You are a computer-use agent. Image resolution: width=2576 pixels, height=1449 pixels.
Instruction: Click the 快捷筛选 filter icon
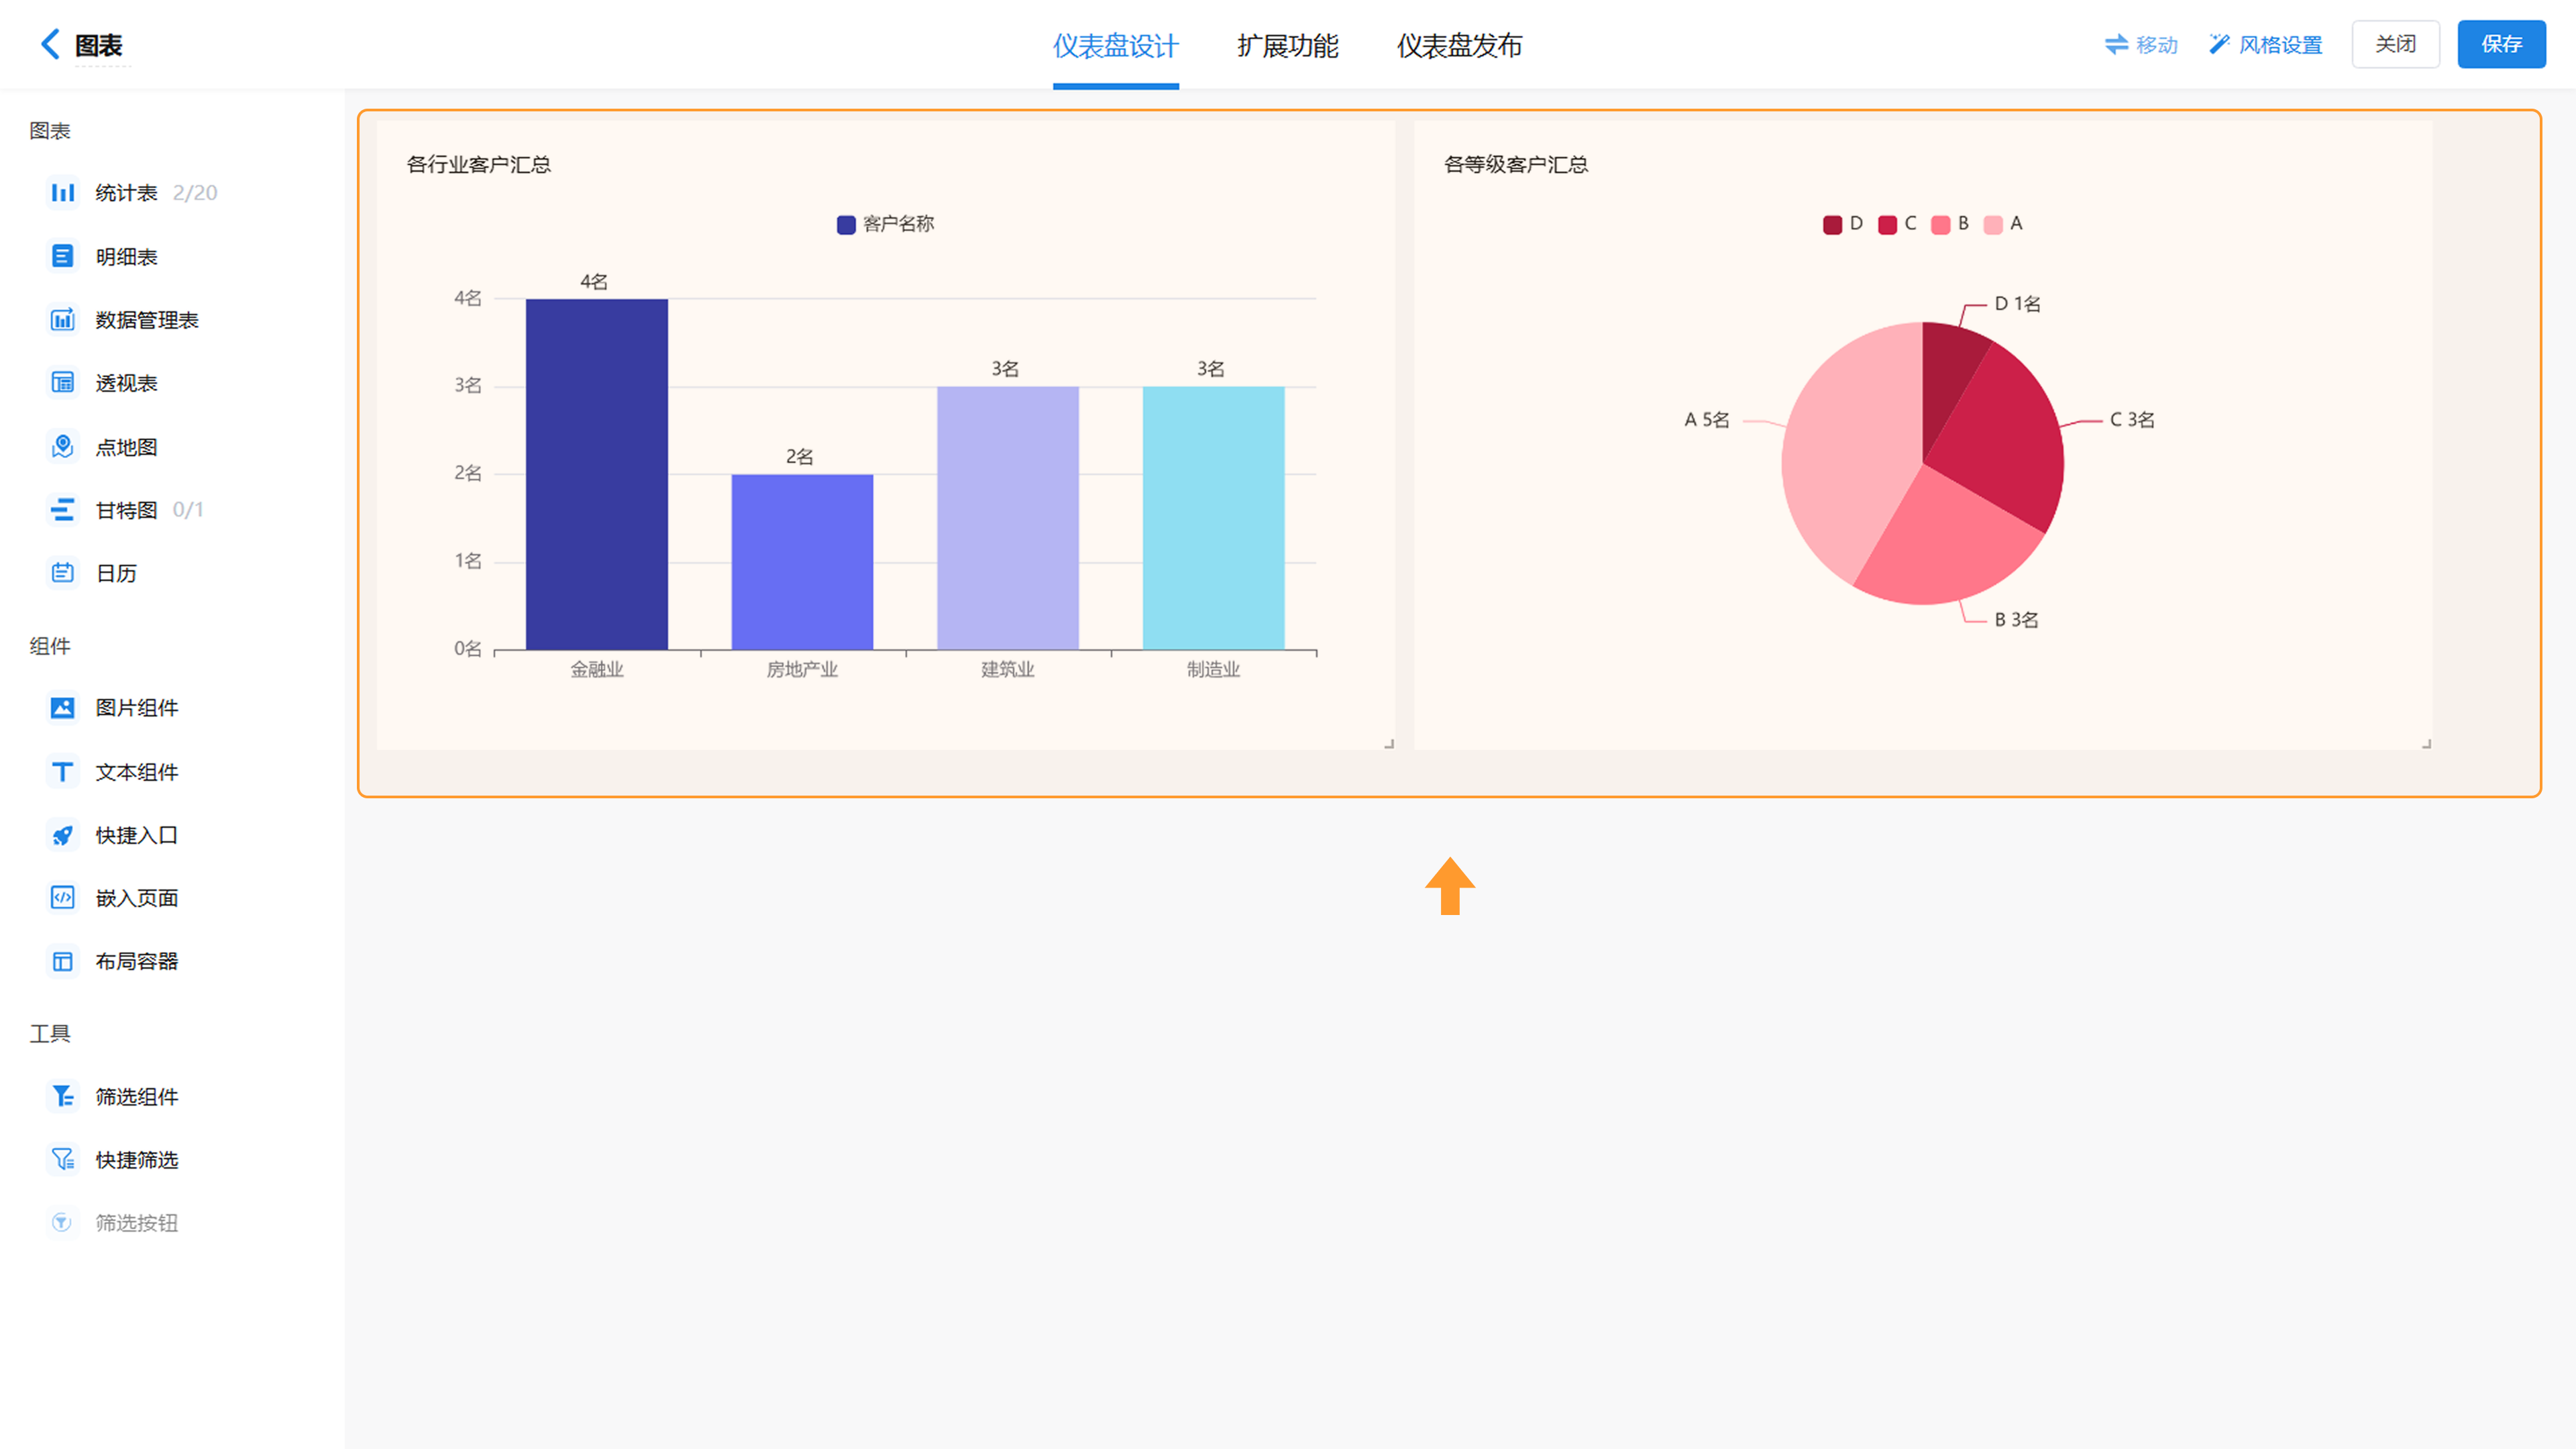click(x=62, y=1159)
